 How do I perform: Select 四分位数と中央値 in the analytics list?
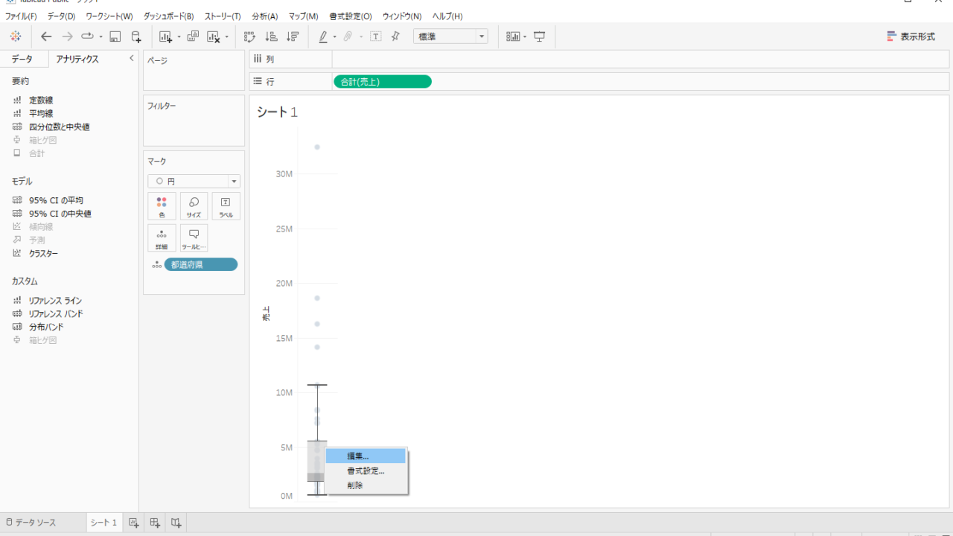click(x=59, y=127)
